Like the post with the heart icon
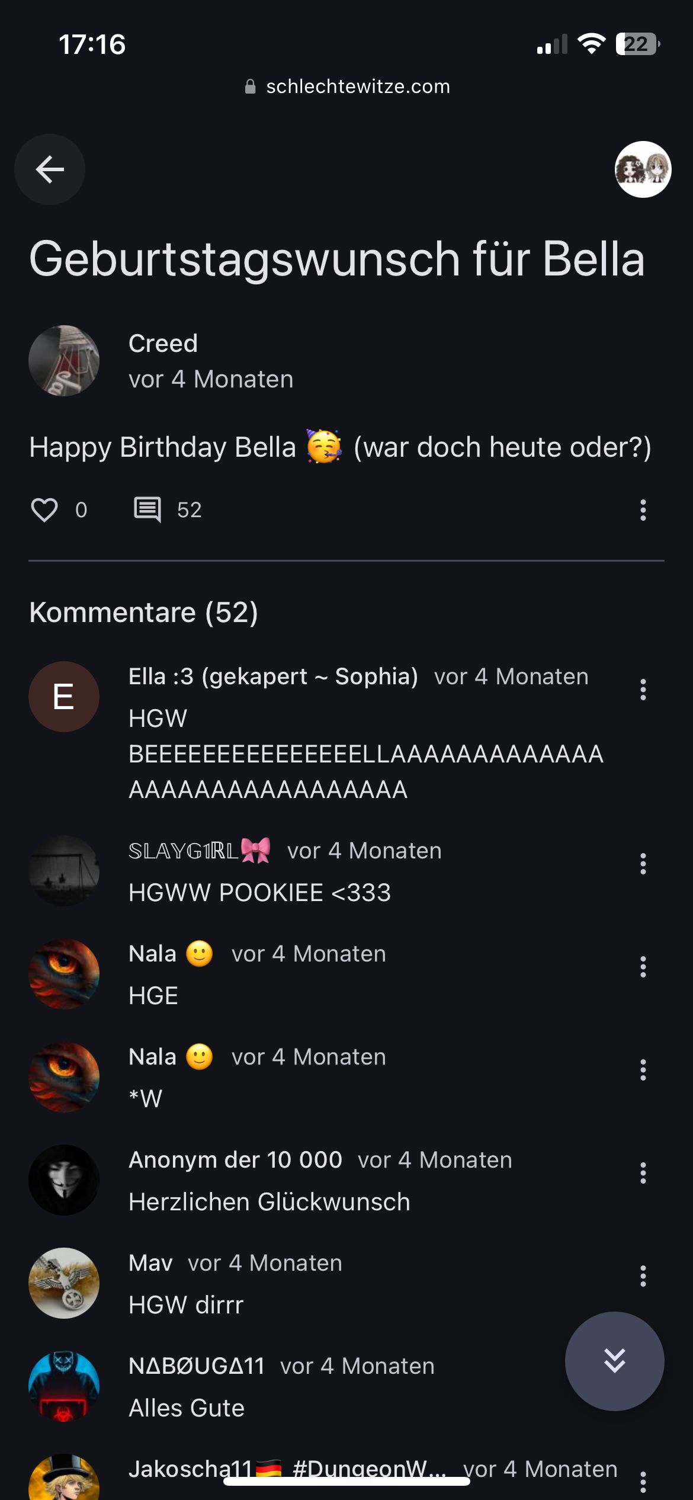The height and width of the screenshot is (1500, 693). click(44, 510)
